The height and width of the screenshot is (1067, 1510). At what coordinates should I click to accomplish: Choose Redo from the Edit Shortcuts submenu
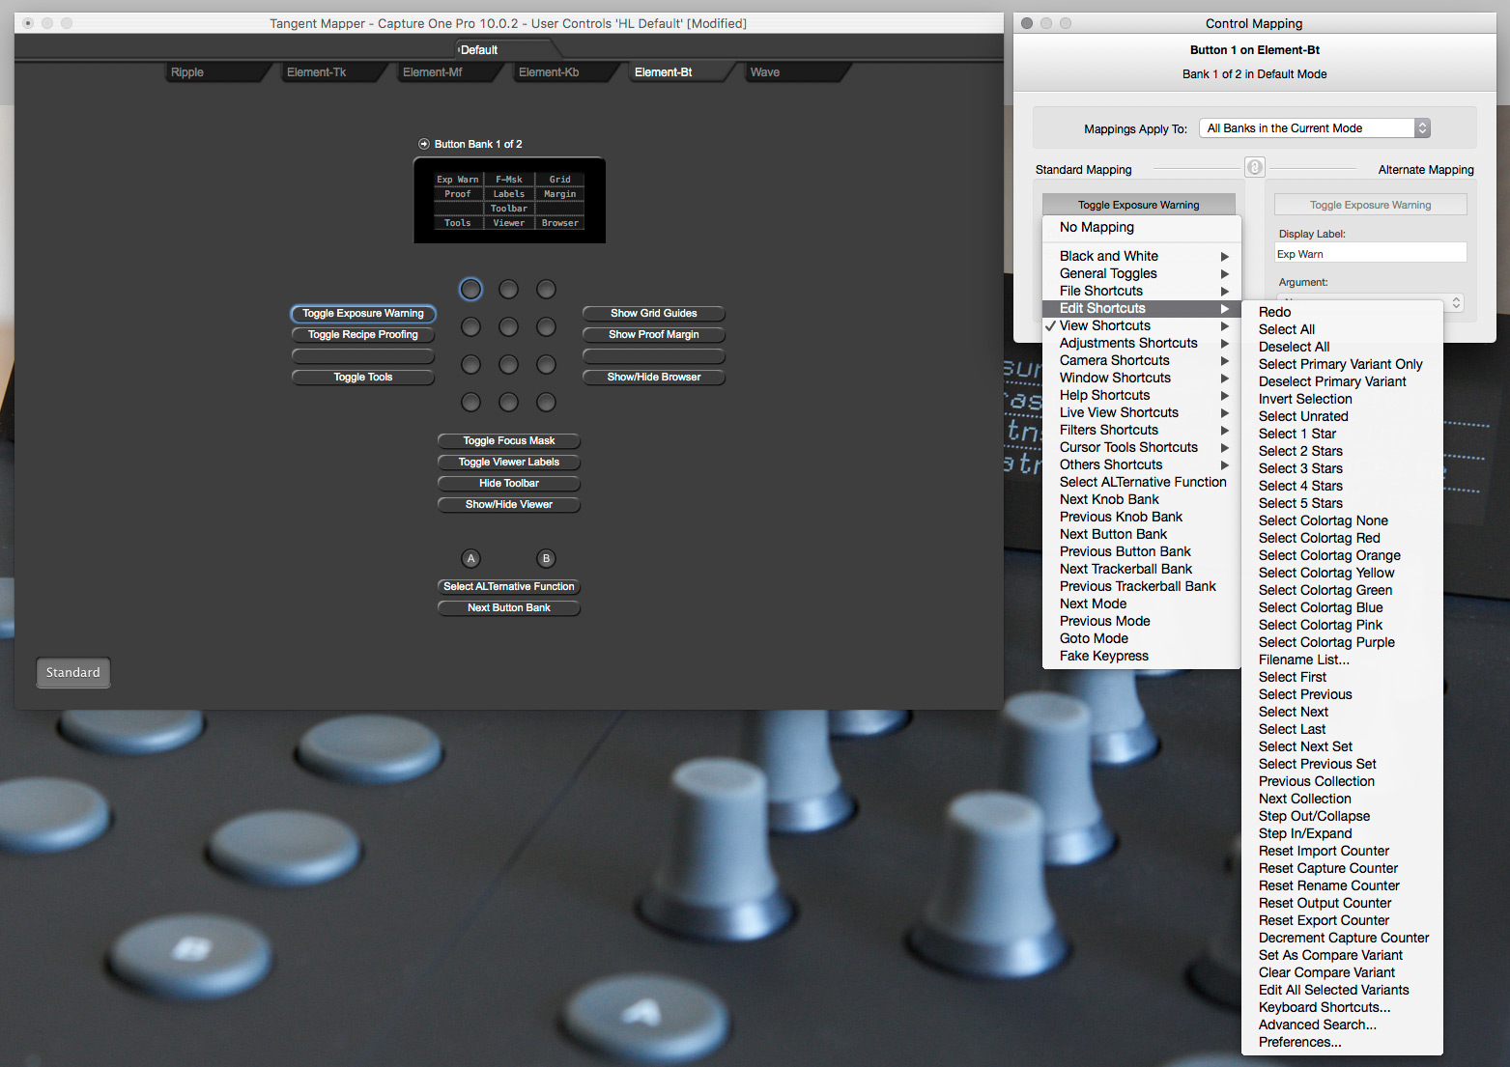click(x=1274, y=311)
